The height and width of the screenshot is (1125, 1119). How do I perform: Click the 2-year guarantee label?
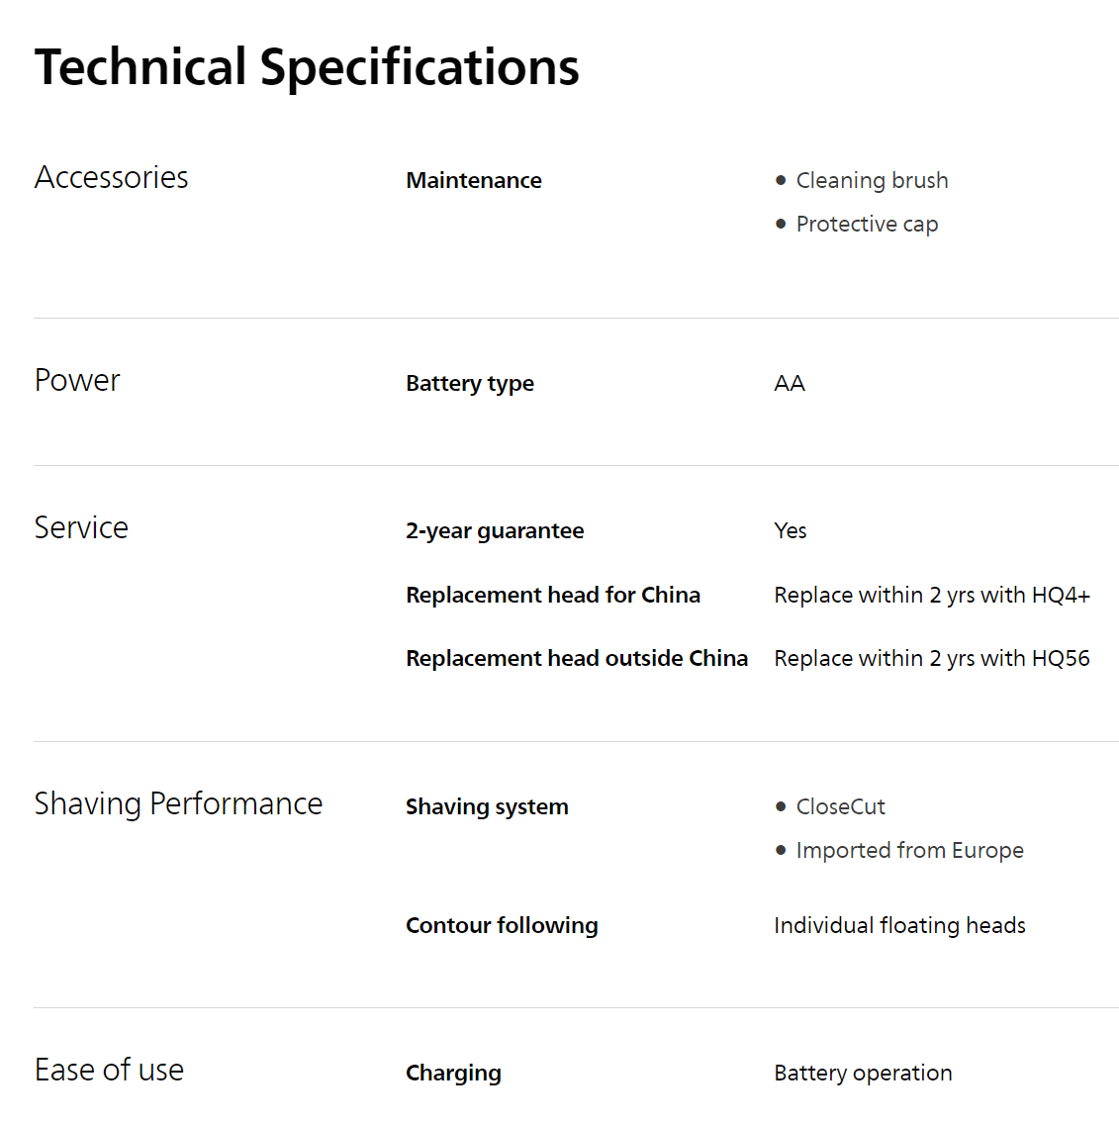click(495, 530)
